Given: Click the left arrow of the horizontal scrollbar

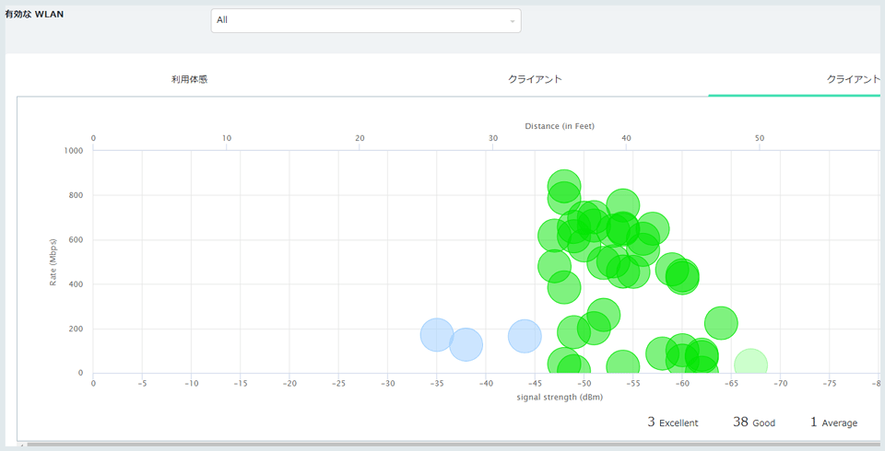Looking at the screenshot, I should pyautogui.click(x=22, y=445).
